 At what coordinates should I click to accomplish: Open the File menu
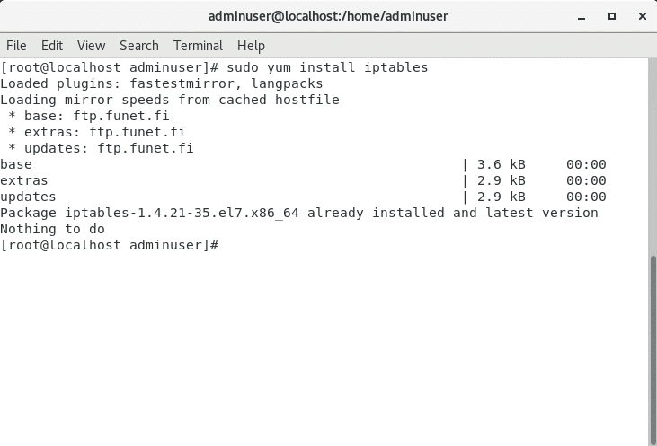tap(16, 45)
